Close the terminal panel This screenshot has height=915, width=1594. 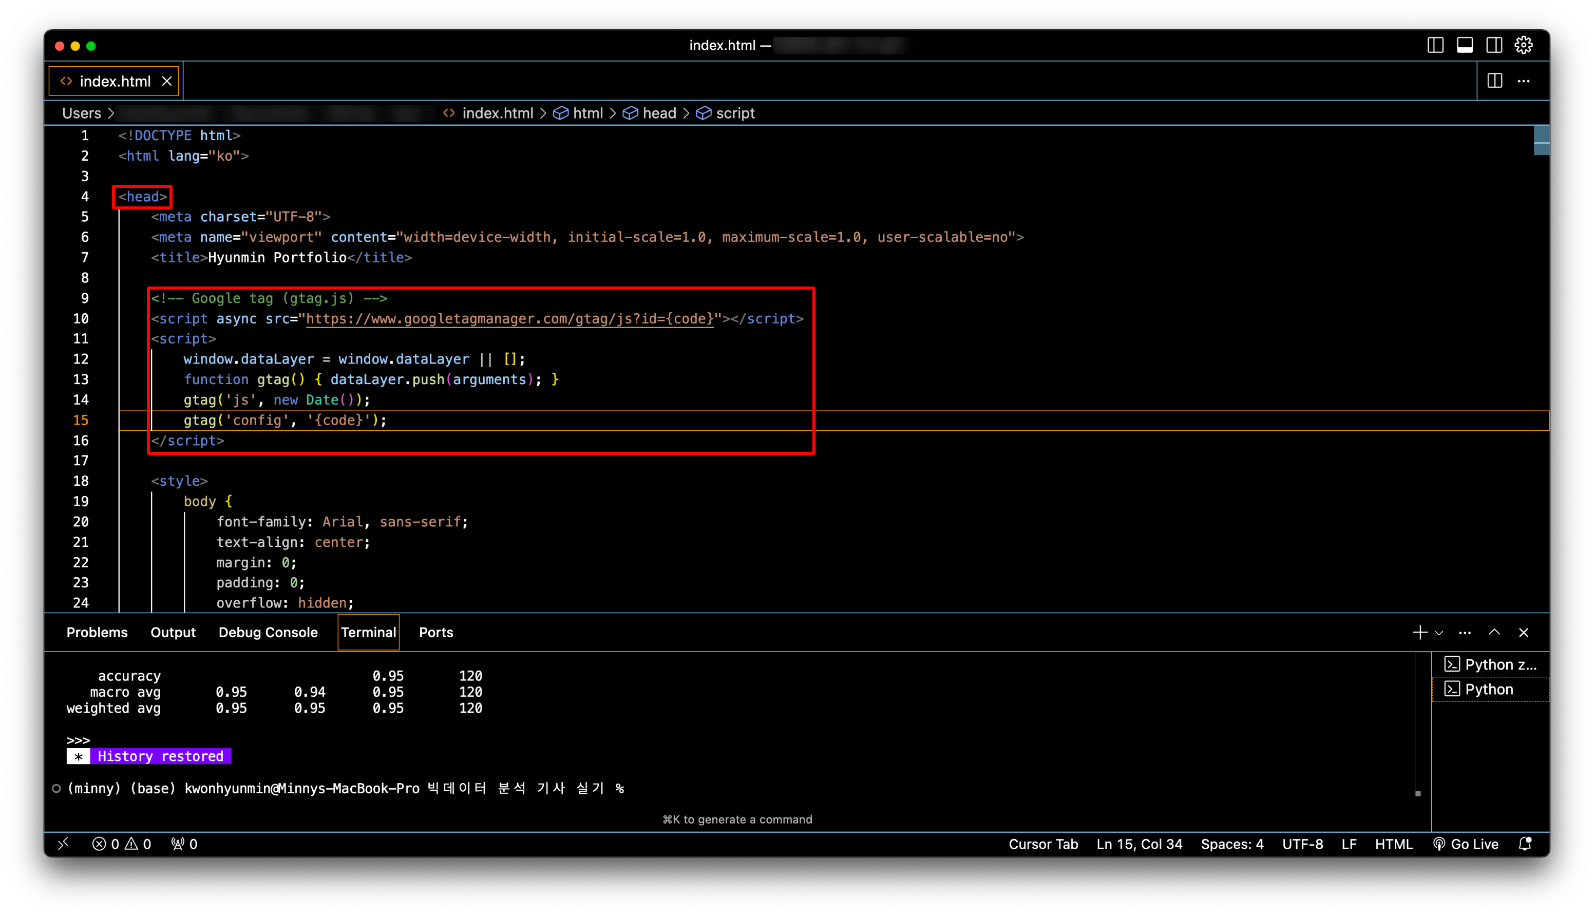pyautogui.click(x=1523, y=632)
